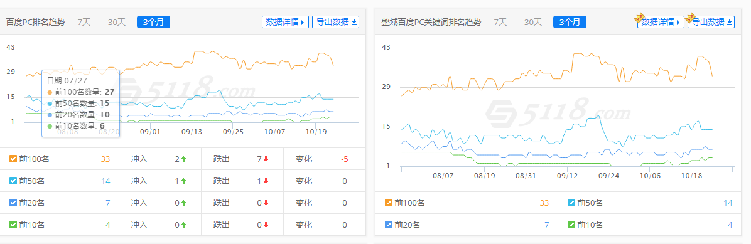This screenshot has height=244, width=751.
Task: Click the 30天 tab in left panel
Action: (117, 22)
